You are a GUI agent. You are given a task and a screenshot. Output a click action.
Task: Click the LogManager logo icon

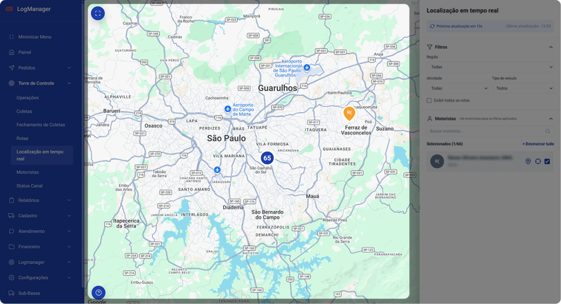tap(9, 9)
